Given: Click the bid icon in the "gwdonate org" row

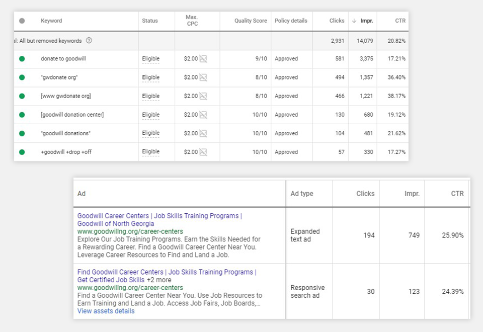Looking at the screenshot, I should pyautogui.click(x=203, y=77).
